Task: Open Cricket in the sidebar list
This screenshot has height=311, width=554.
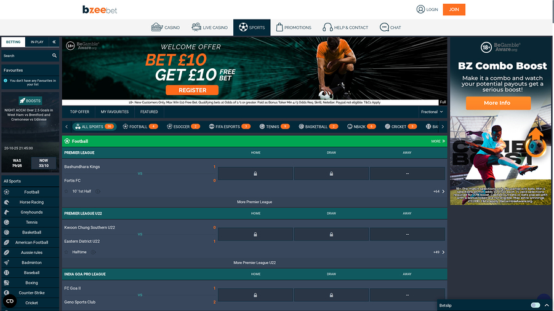Action: pyautogui.click(x=30, y=303)
